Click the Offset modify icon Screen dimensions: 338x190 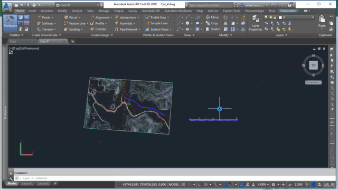click(x=243, y=29)
